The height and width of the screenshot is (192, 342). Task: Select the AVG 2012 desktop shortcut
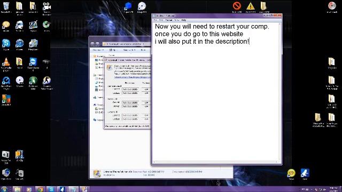pyautogui.click(x=6, y=100)
